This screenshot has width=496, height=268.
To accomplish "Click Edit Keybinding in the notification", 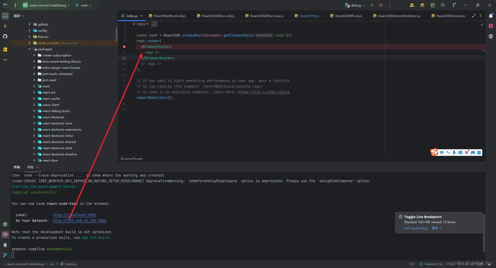I will click(x=416, y=228).
